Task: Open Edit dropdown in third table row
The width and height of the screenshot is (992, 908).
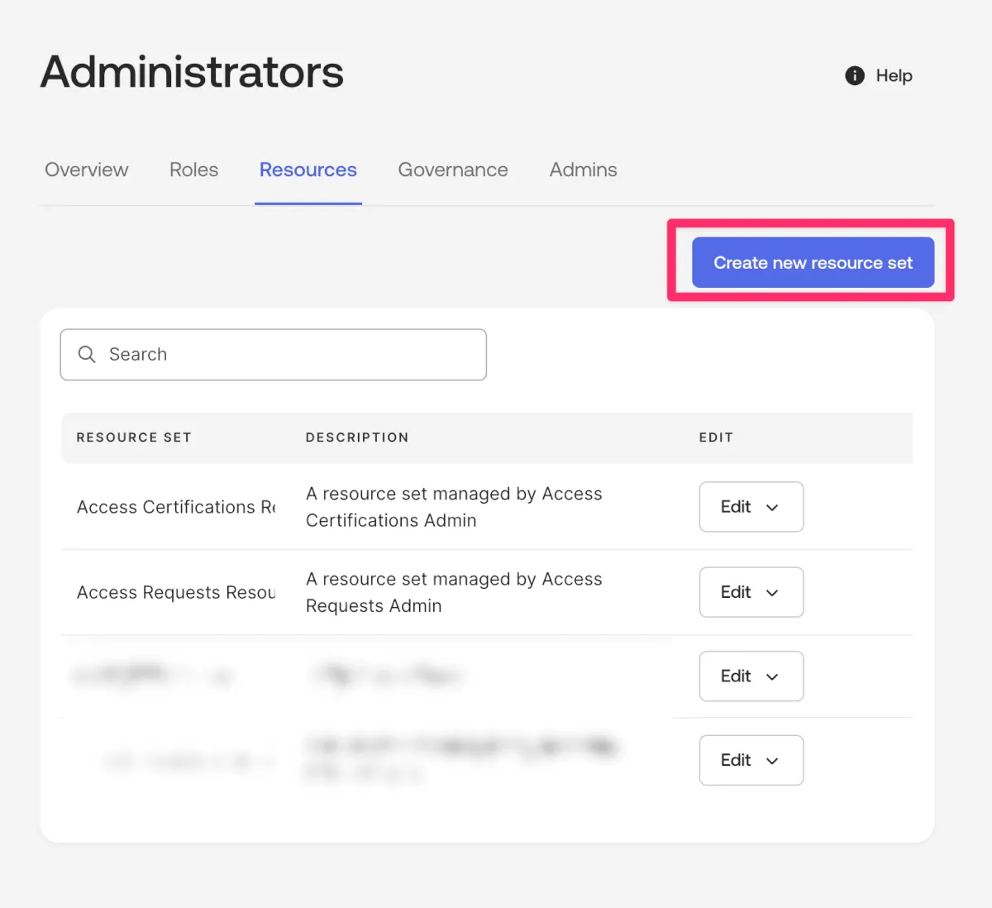Action: click(x=751, y=676)
